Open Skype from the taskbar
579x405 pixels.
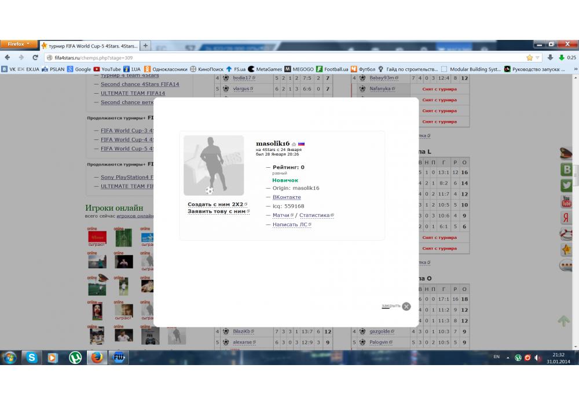click(31, 358)
